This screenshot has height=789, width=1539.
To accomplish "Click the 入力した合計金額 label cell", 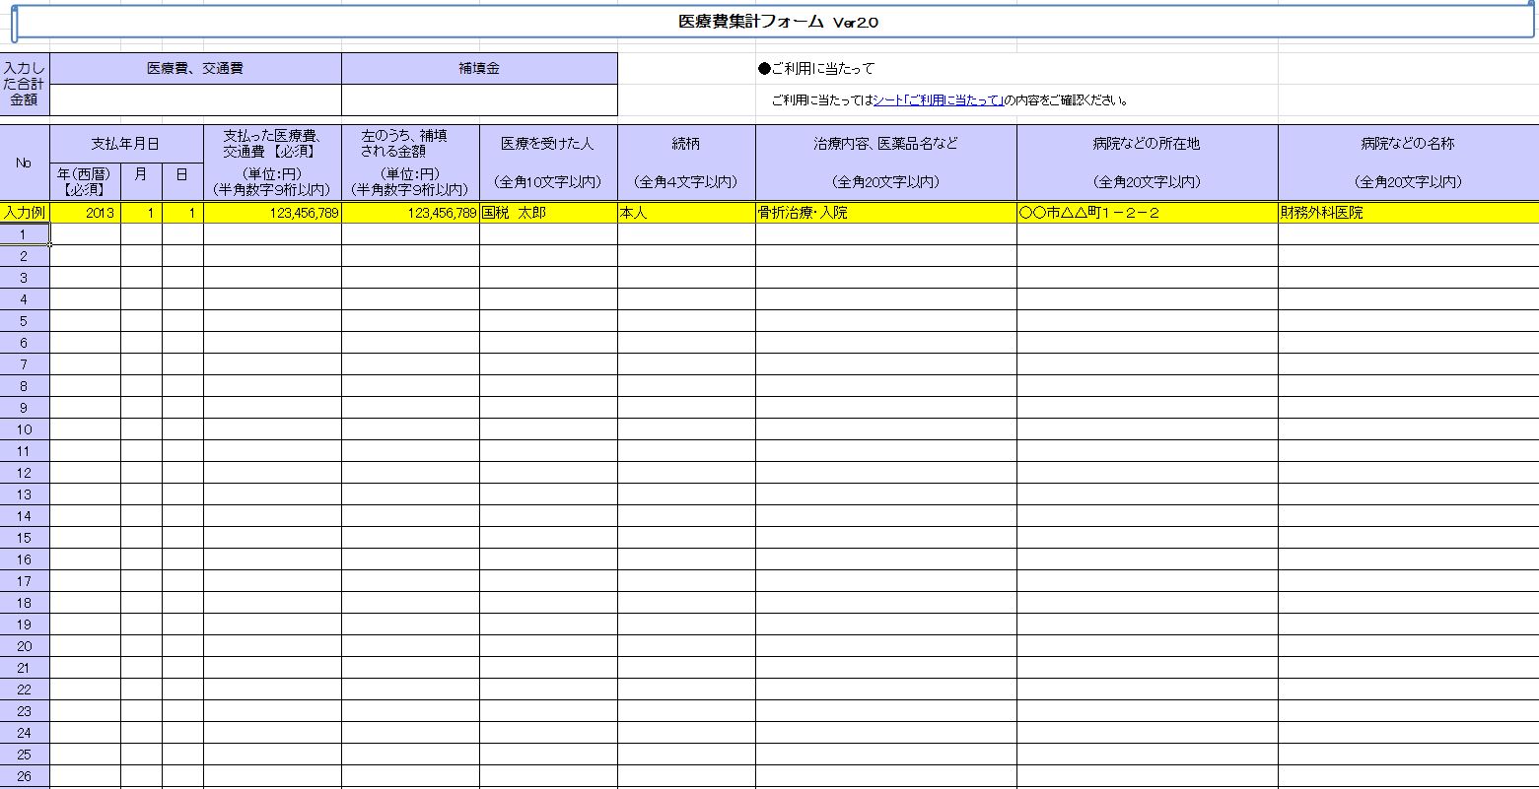I will pyautogui.click(x=25, y=85).
